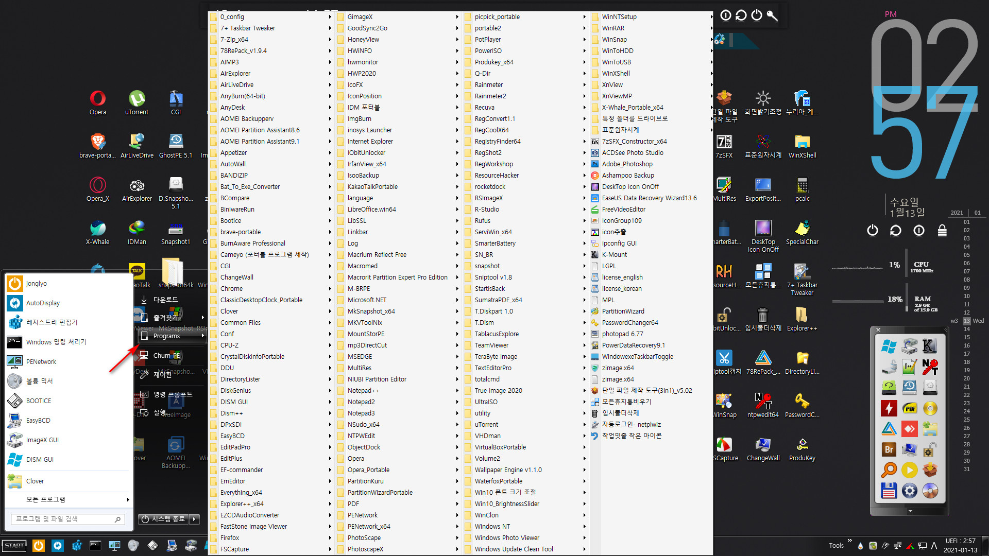
Task: Open the SpecialChar desktop icon
Action: [x=802, y=232]
